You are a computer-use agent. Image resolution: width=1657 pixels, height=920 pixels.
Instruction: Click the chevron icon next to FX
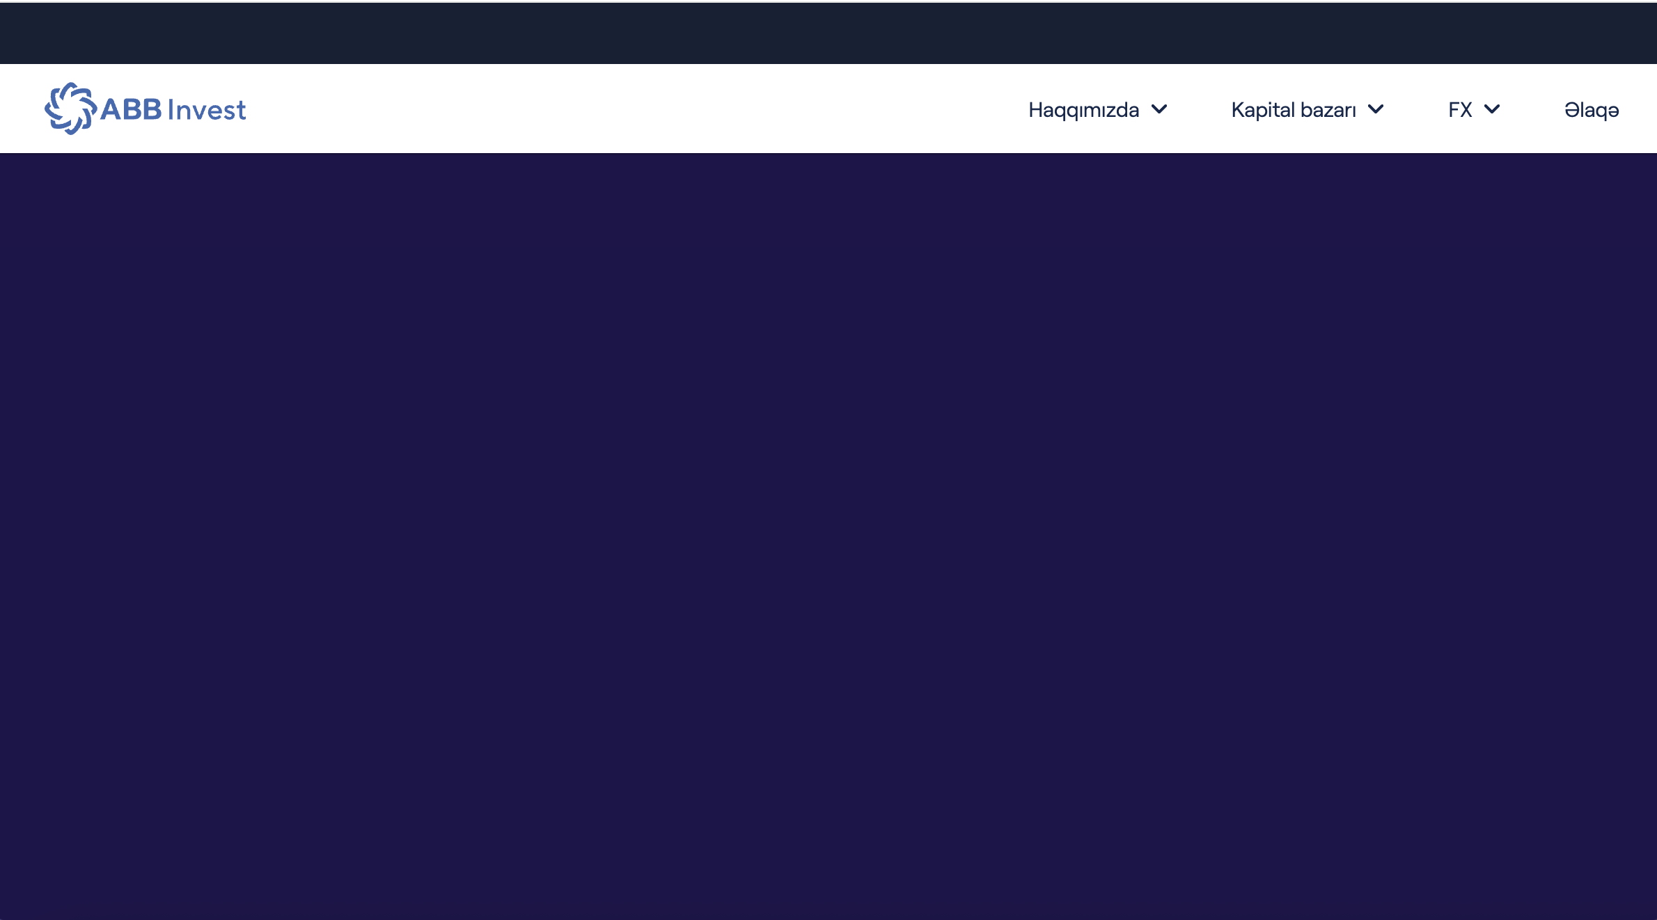click(1492, 109)
